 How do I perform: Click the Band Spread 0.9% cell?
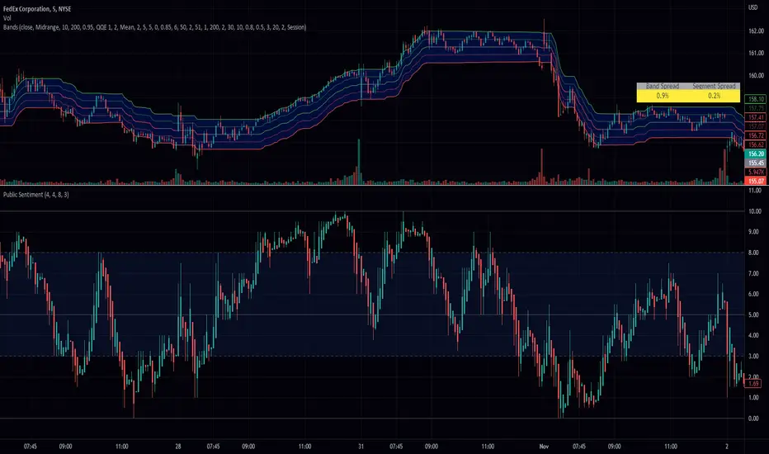tap(663, 96)
